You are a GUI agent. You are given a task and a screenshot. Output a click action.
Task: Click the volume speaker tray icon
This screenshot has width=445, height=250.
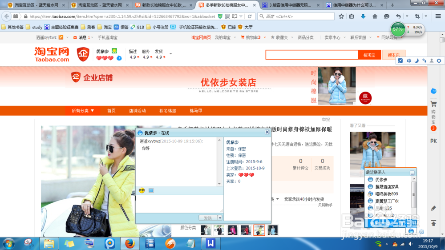[411, 244]
